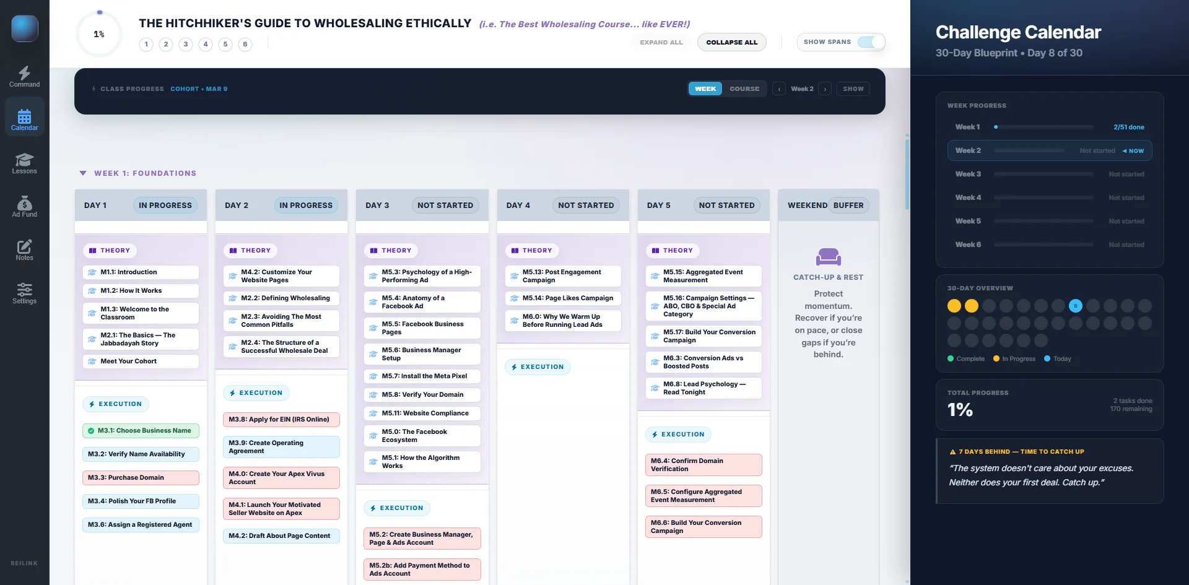Click the first yellow day dot

coord(954,306)
